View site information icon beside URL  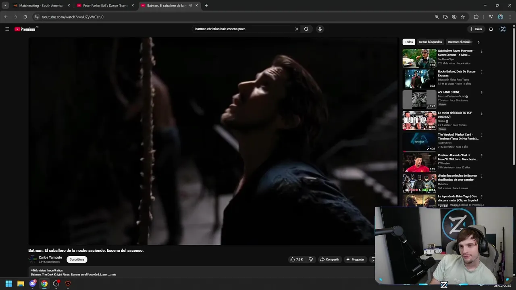click(x=37, y=17)
